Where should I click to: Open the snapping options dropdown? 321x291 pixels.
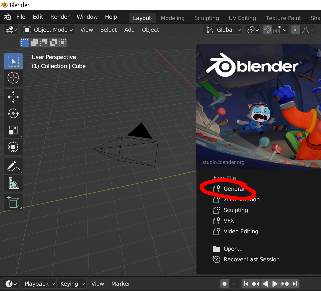coord(280,30)
